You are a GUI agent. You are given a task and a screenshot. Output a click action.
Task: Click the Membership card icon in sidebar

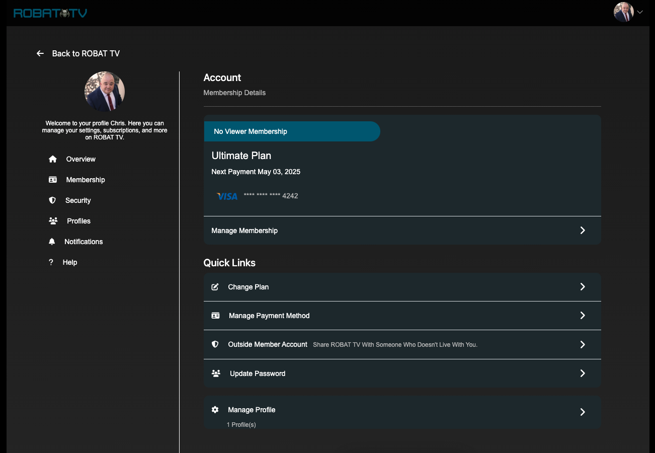coord(53,180)
